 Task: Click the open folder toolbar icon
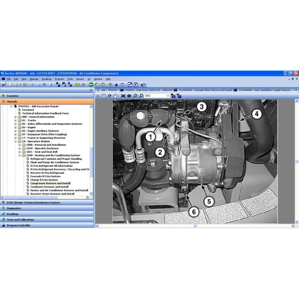[x=16, y=85]
